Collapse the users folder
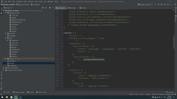Screen dimensions: 177x99 (6, 38)
